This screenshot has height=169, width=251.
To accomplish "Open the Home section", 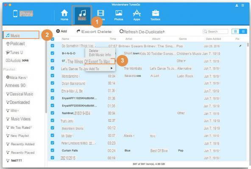I will (64, 15).
